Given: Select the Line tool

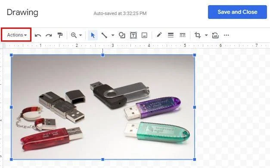Looking at the screenshot, I should [x=104, y=35].
